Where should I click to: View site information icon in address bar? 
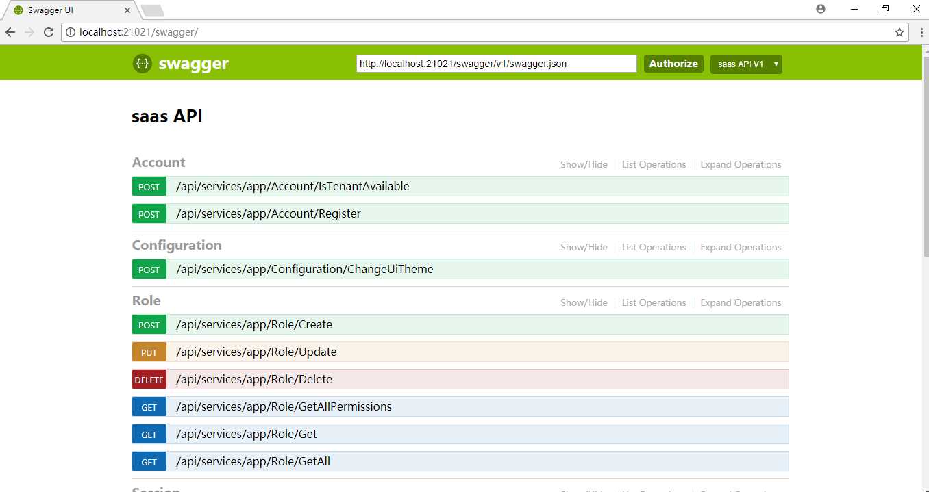[71, 32]
